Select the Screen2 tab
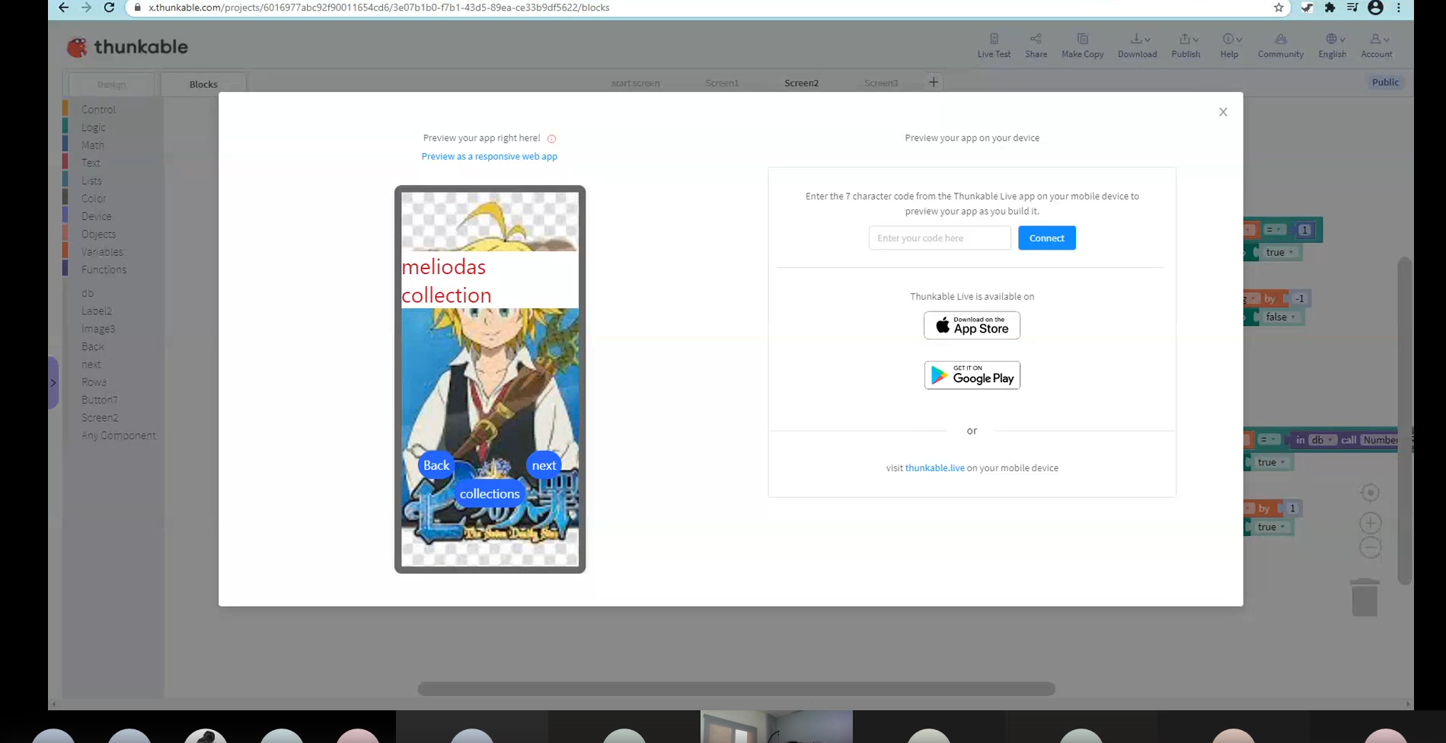Screen dimensions: 1446x743 coord(801,83)
